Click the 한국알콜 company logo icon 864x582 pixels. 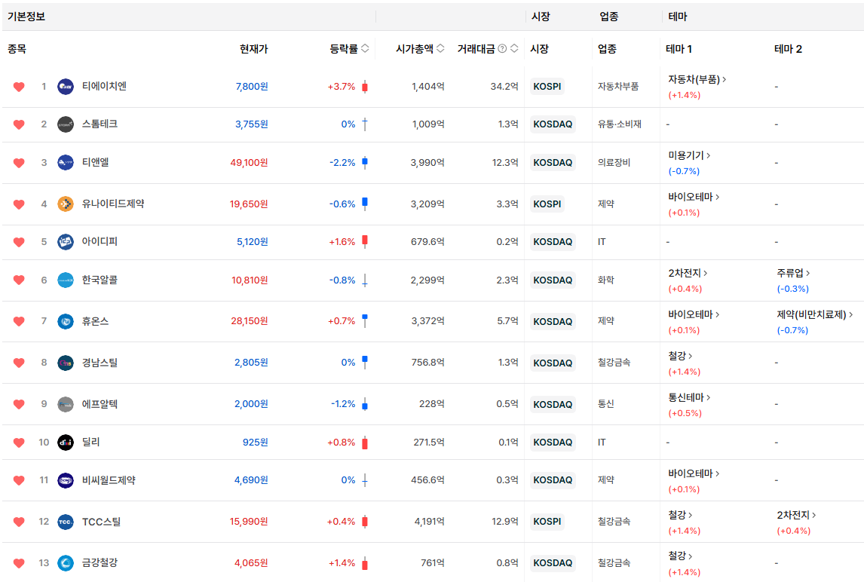[x=66, y=280]
